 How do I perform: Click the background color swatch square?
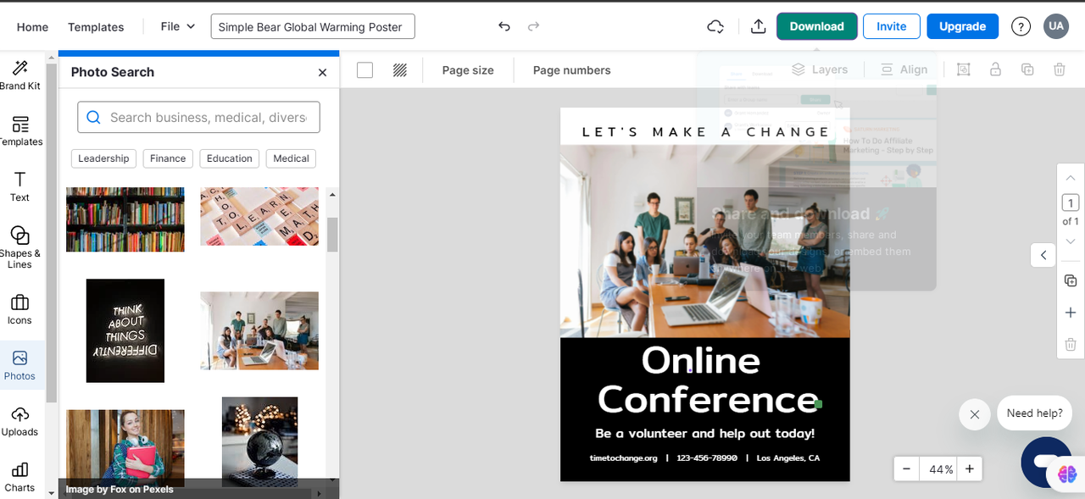(364, 70)
